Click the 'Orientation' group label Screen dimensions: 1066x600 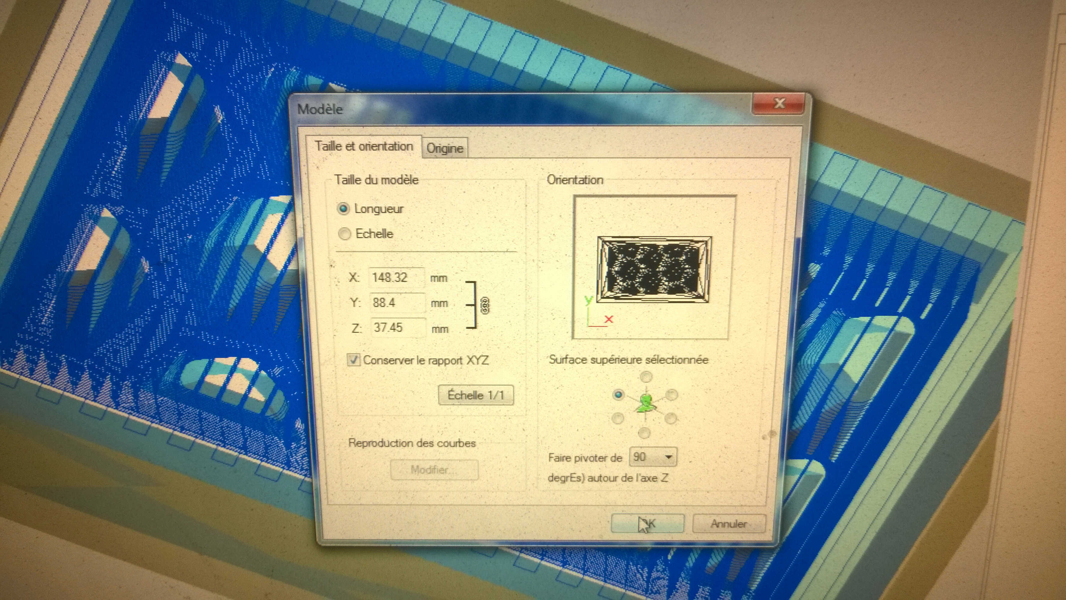tap(575, 180)
